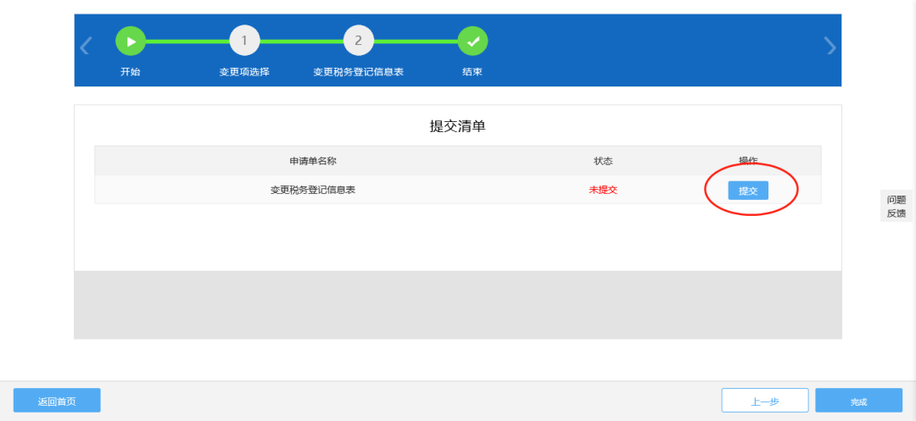
Task: Go back with the 上一步 button
Action: pyautogui.click(x=765, y=401)
